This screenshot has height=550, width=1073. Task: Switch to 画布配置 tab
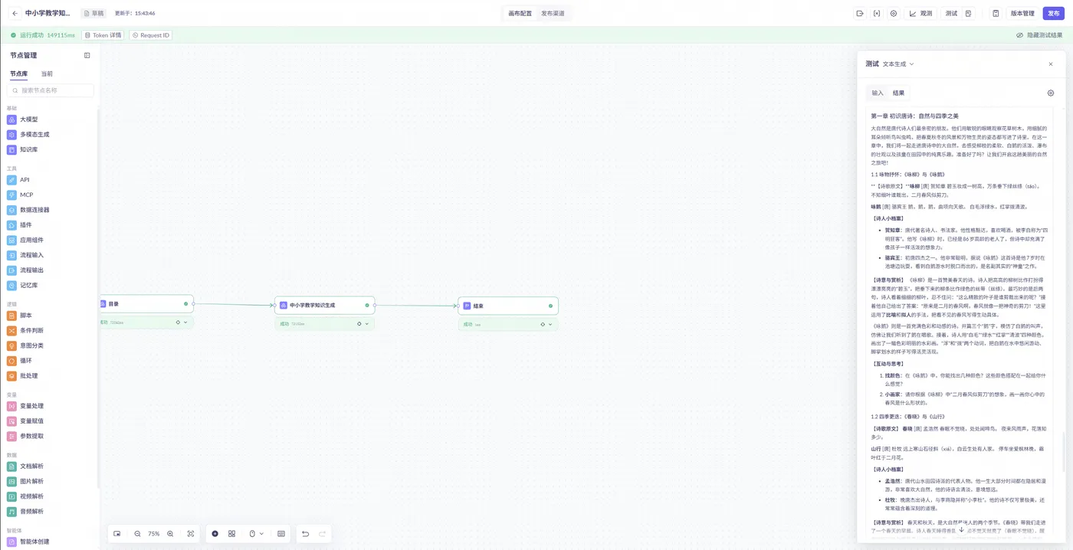coord(520,13)
